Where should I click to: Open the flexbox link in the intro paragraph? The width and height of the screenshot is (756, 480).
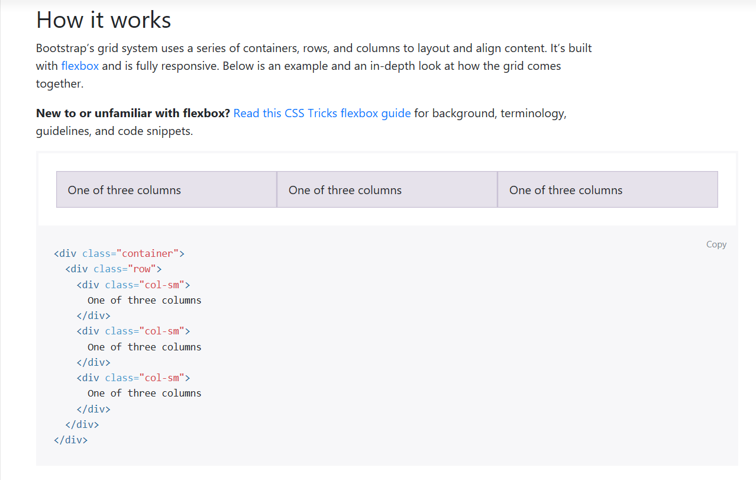[79, 66]
